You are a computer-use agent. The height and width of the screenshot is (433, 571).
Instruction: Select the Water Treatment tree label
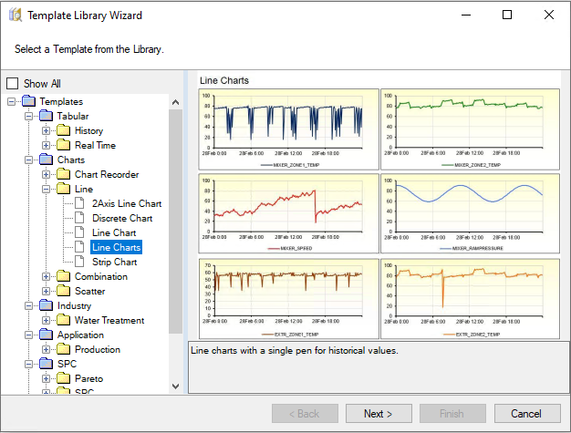(x=109, y=320)
